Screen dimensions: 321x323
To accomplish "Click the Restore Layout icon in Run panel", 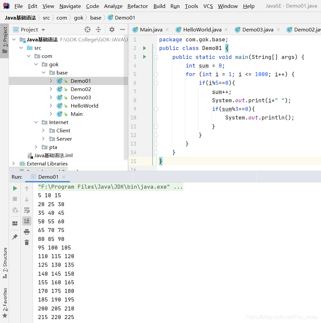I will click(15, 223).
